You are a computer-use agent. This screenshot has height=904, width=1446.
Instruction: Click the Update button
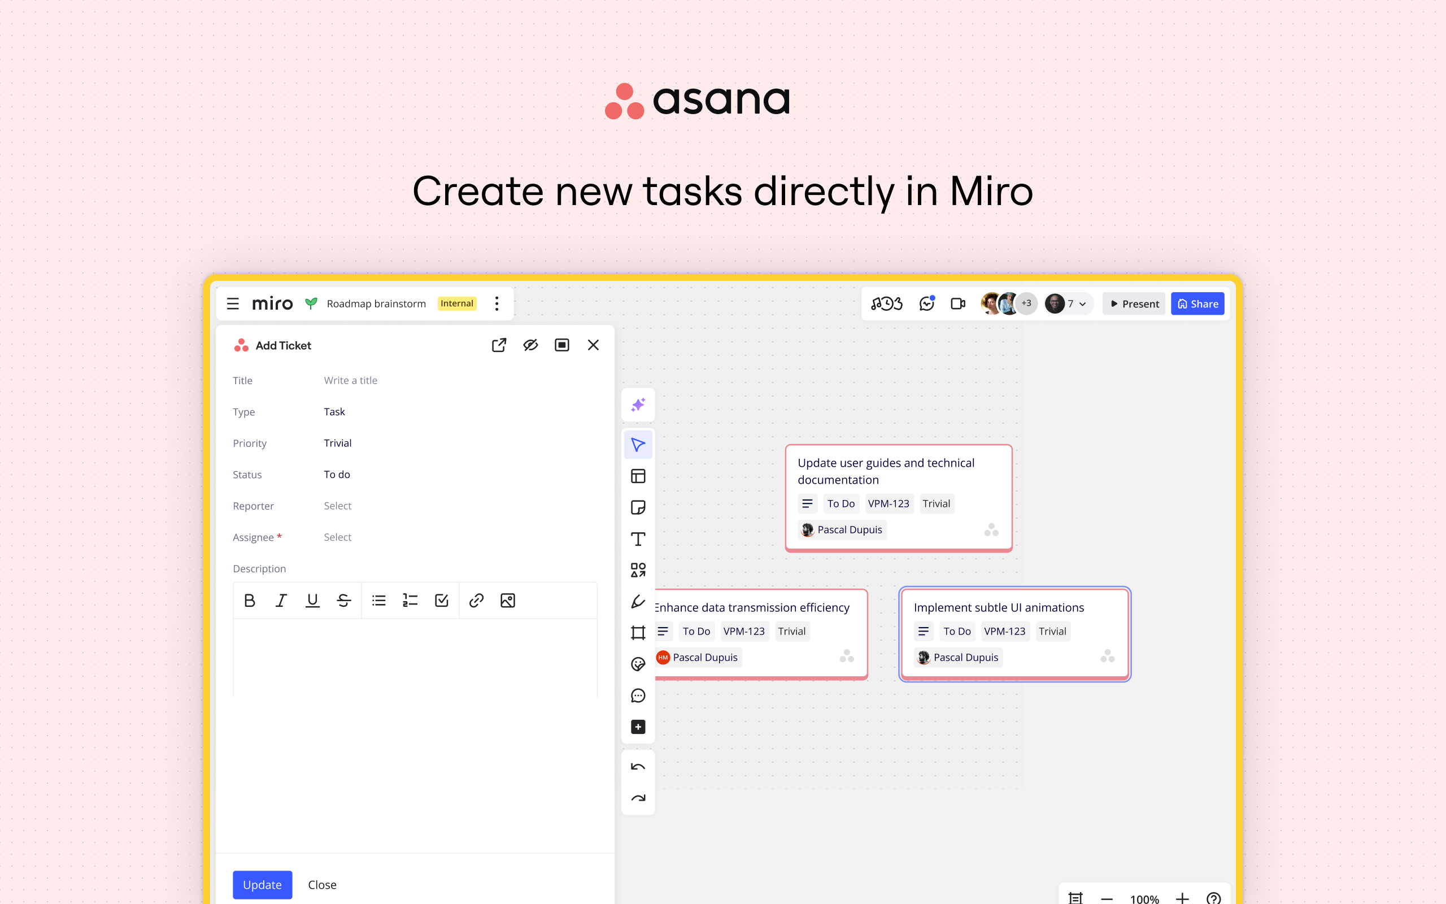pos(262,885)
